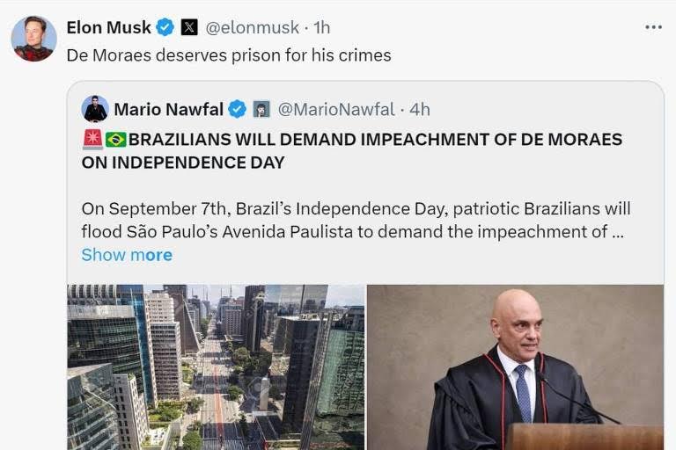Click Mario Nawfal's blue verified checkmark
This screenshot has width=676, height=450.
coord(238,109)
